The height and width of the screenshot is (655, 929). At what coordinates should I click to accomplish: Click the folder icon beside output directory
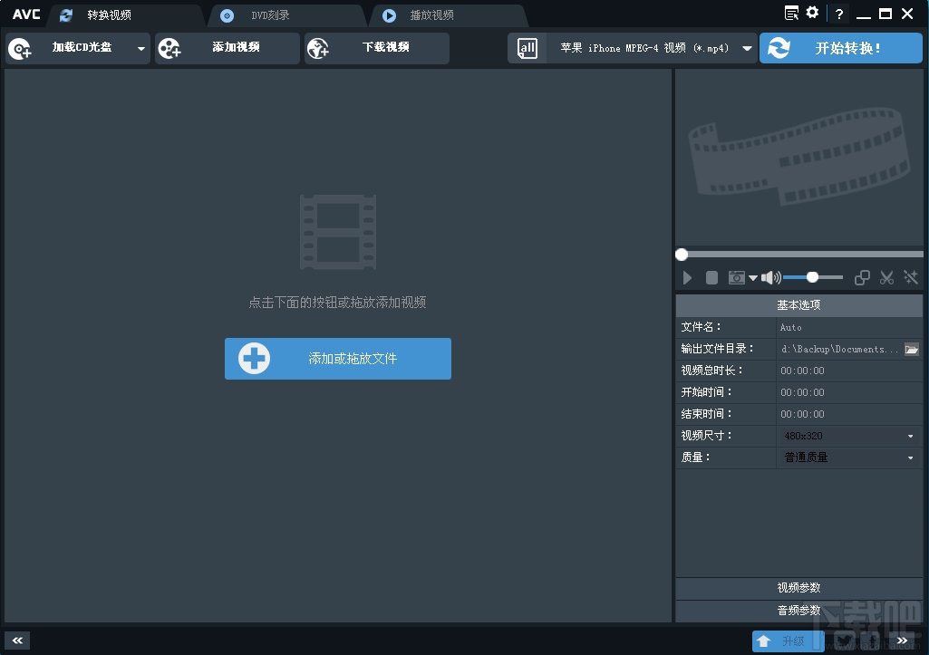point(912,349)
